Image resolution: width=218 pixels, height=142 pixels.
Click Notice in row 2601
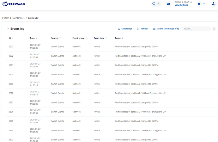pos(97,65)
